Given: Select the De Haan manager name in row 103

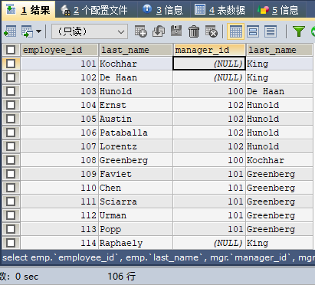Looking at the screenshot, I should (280, 91).
